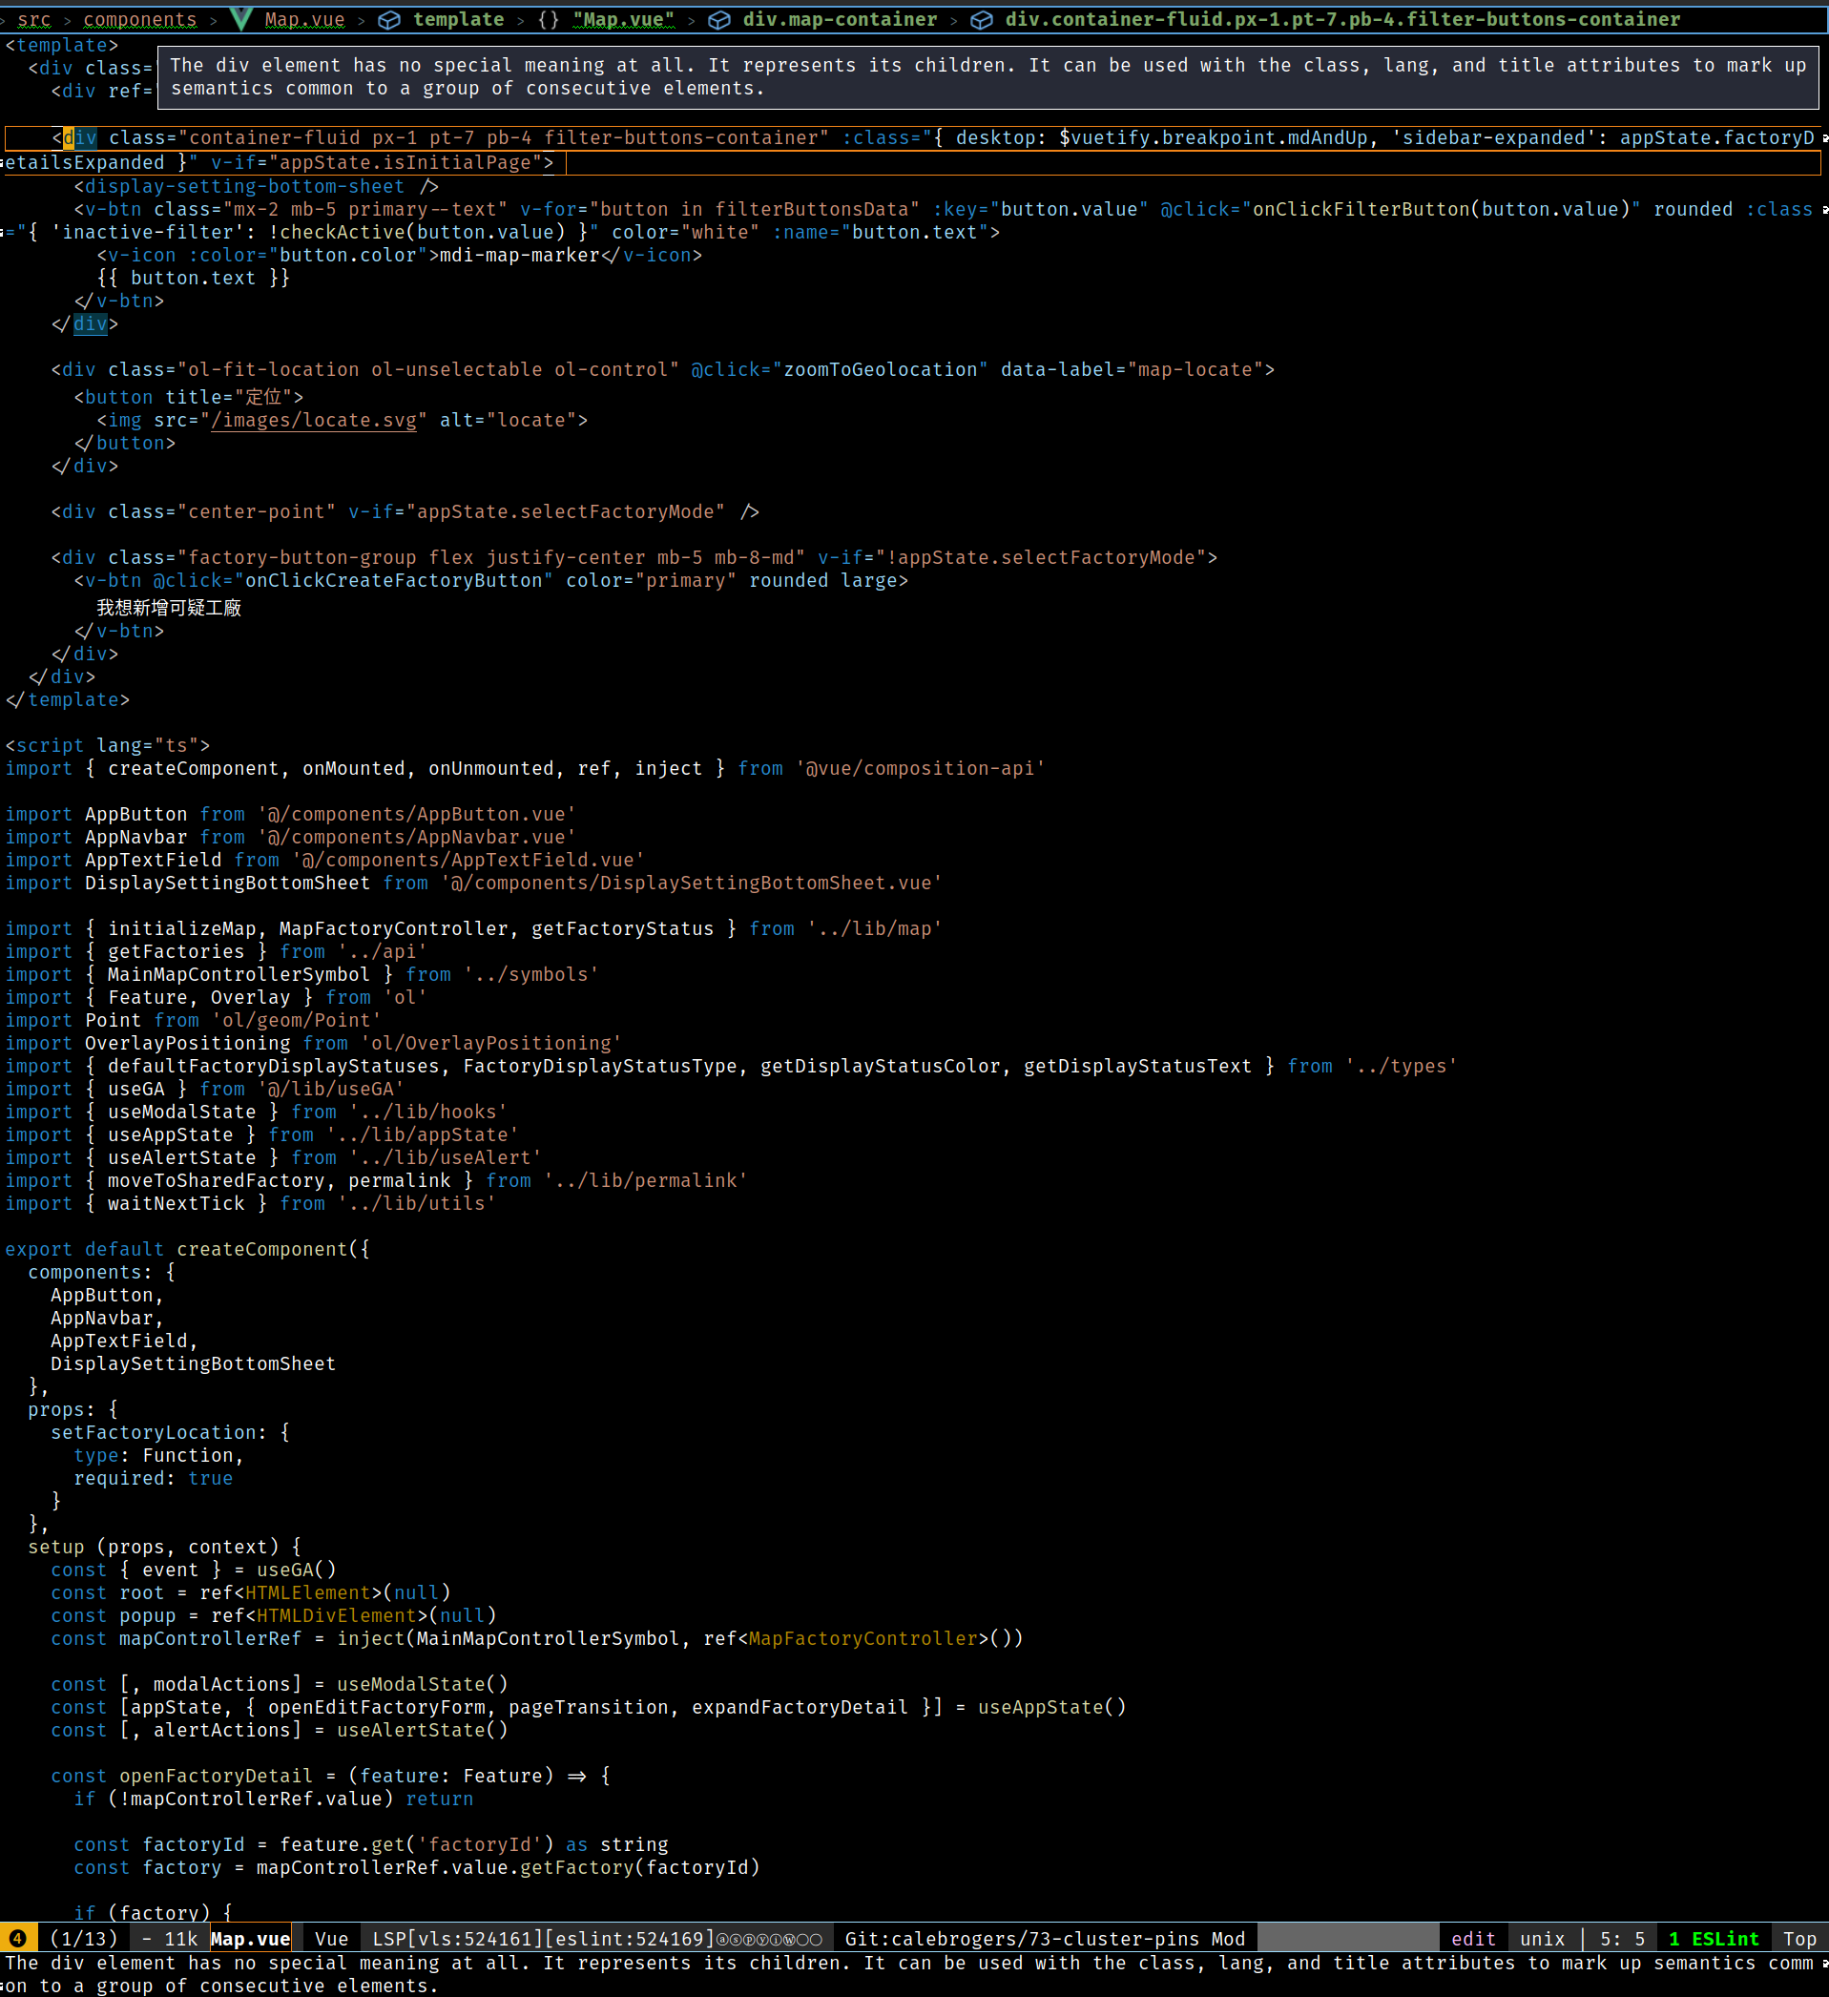
Task: Click the 'setup (props, context)' function line
Action: [164, 1547]
